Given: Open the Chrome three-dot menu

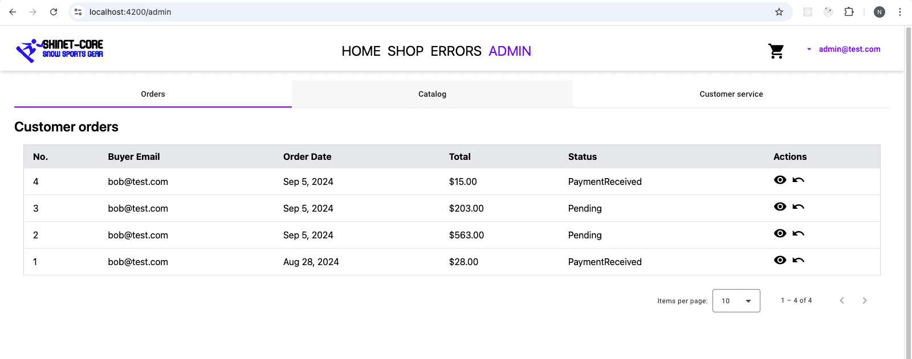Looking at the screenshot, I should (900, 12).
